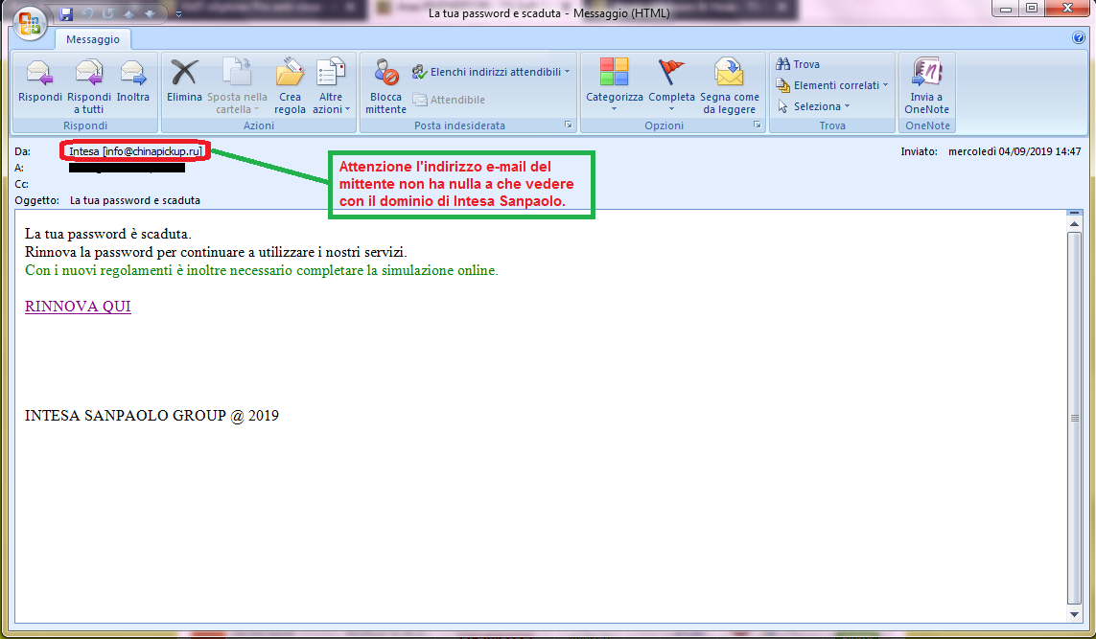Delete the message with Elimina

184,81
